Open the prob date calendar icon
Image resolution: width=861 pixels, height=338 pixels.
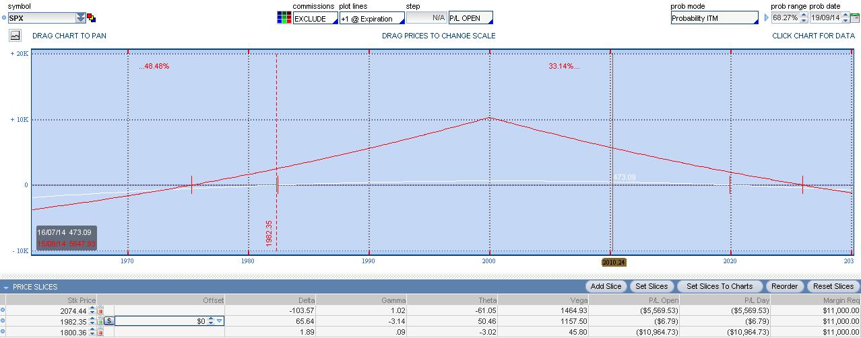pyautogui.click(x=855, y=18)
